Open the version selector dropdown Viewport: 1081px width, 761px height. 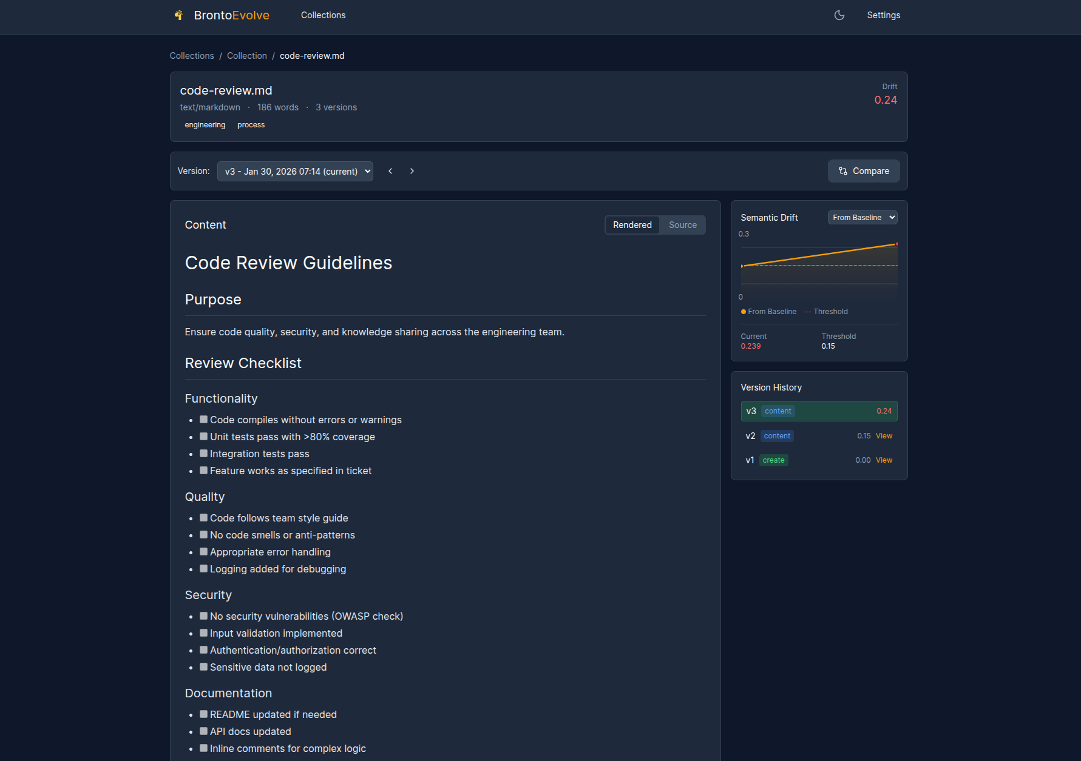coord(295,171)
